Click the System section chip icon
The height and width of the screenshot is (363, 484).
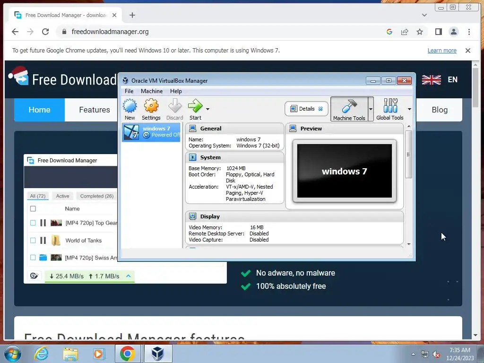coord(193,157)
